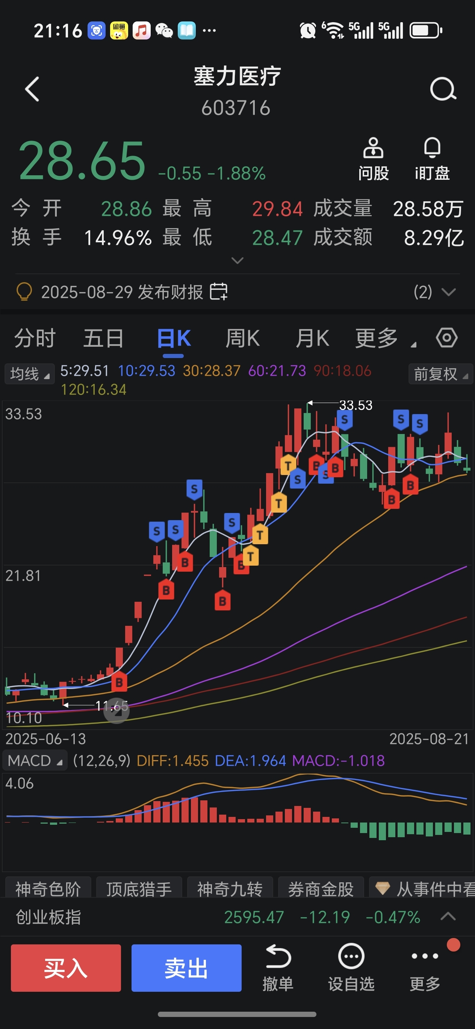Switch to 五日 tab
The width and height of the screenshot is (475, 1029).
pos(104,338)
